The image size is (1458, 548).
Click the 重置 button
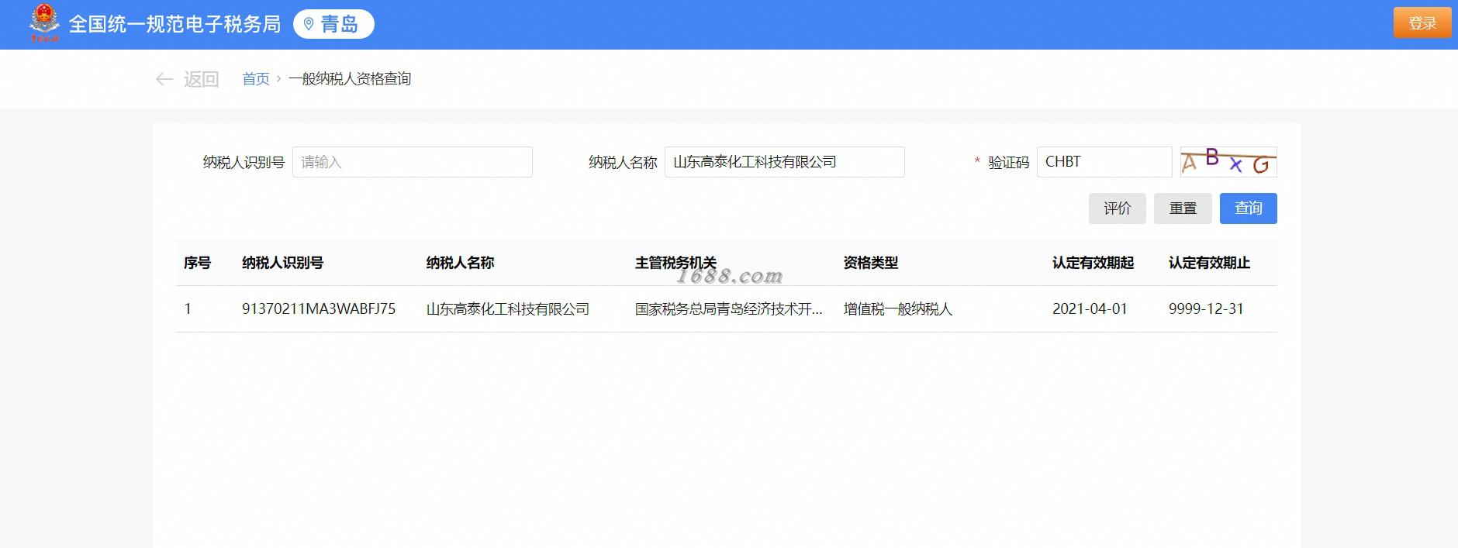click(x=1183, y=209)
